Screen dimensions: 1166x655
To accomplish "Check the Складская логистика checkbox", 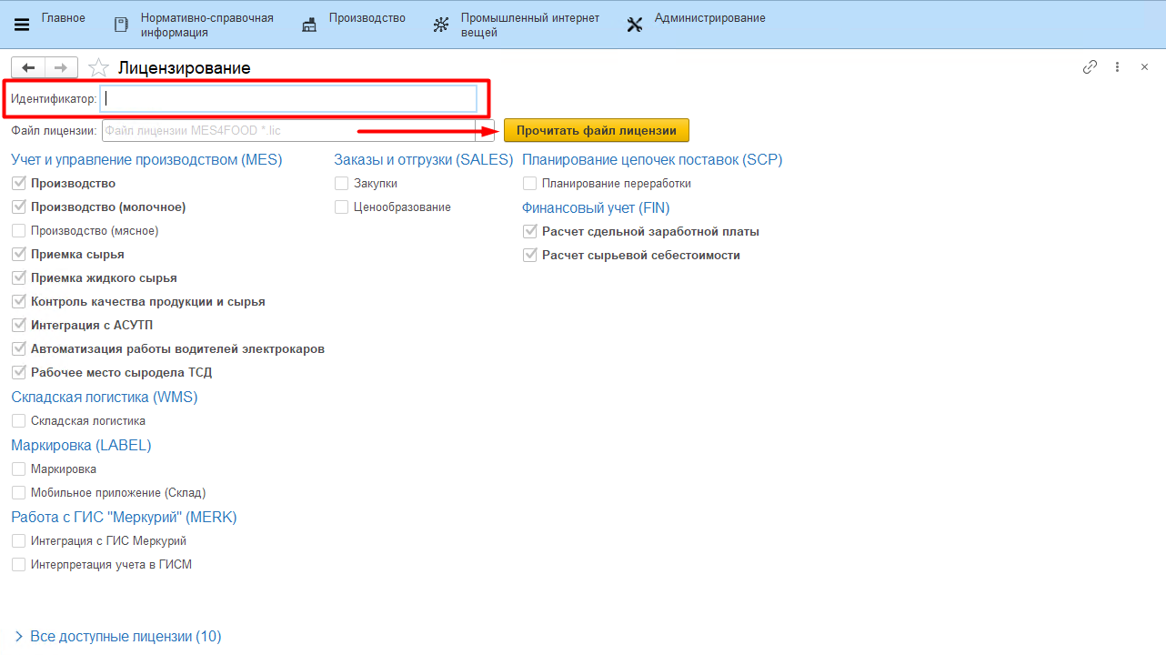I will (19, 421).
